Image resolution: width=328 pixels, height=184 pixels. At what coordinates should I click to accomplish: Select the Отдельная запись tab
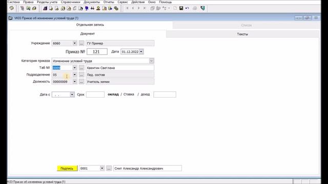(90, 25)
